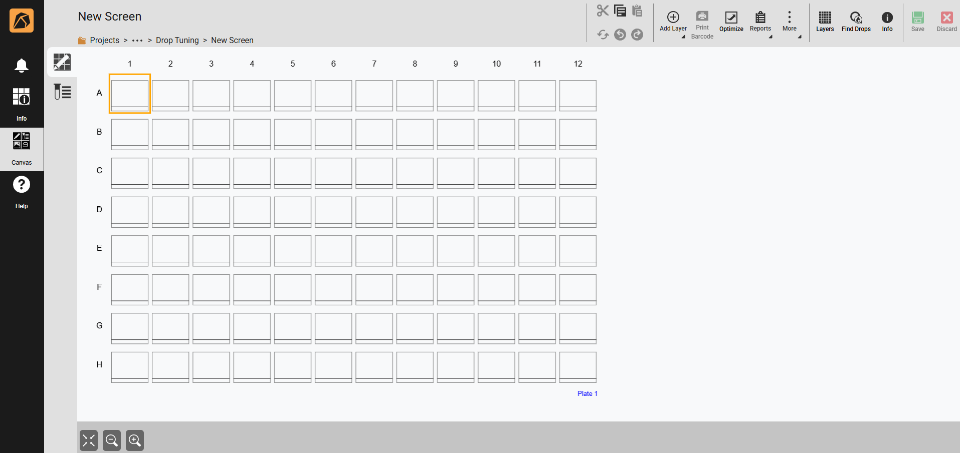This screenshot has width=960, height=453.
Task: Click the Find Drops icon
Action: [856, 22]
